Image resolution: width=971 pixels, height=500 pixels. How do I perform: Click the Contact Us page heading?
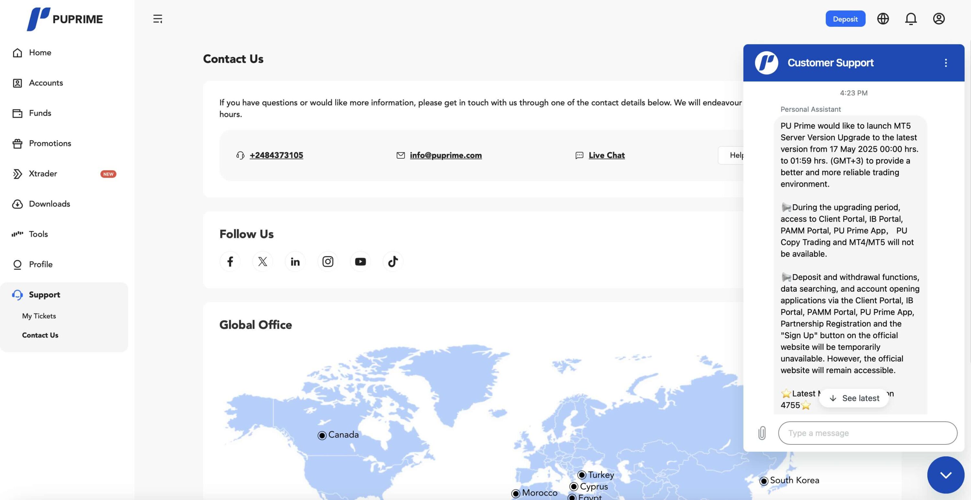tap(233, 59)
